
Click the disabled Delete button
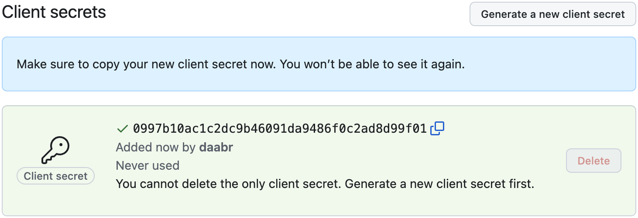click(x=593, y=161)
